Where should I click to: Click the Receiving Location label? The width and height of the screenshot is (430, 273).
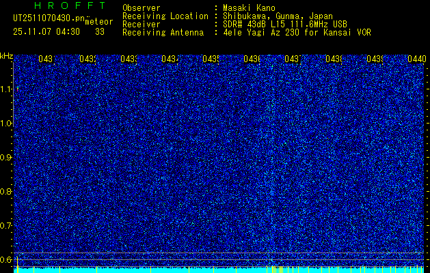click(165, 16)
